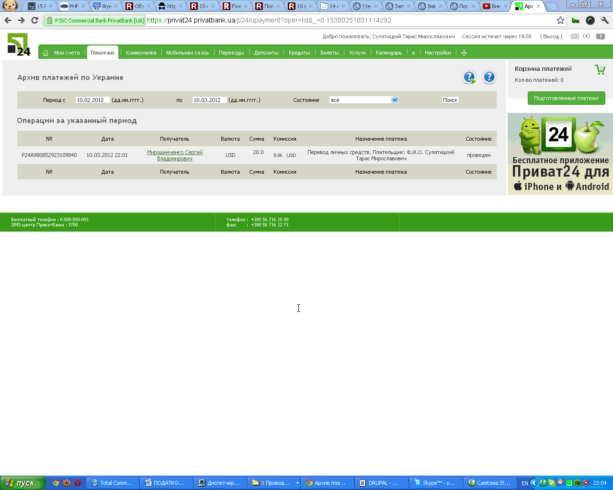Open the Кредиты menu item
The height and width of the screenshot is (490, 613).
pyautogui.click(x=299, y=53)
